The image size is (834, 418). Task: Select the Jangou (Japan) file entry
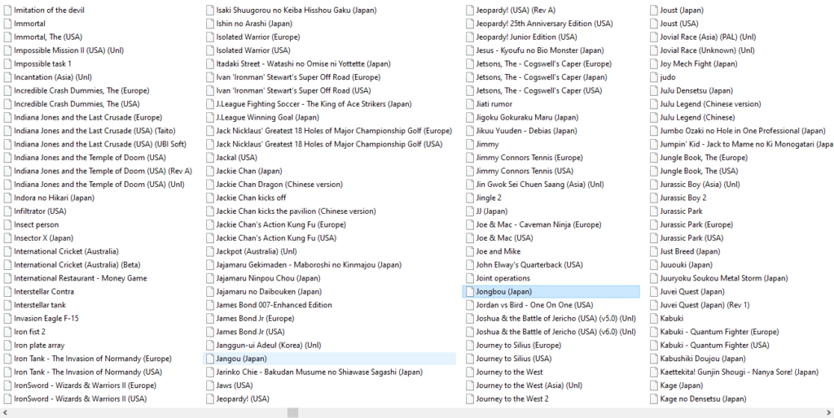[241, 359]
